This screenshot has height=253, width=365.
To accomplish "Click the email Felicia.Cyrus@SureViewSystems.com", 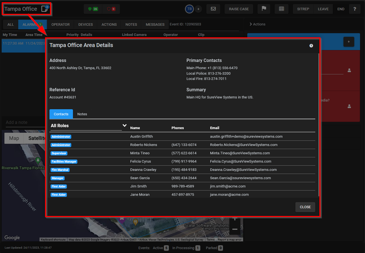I will point(240,161).
